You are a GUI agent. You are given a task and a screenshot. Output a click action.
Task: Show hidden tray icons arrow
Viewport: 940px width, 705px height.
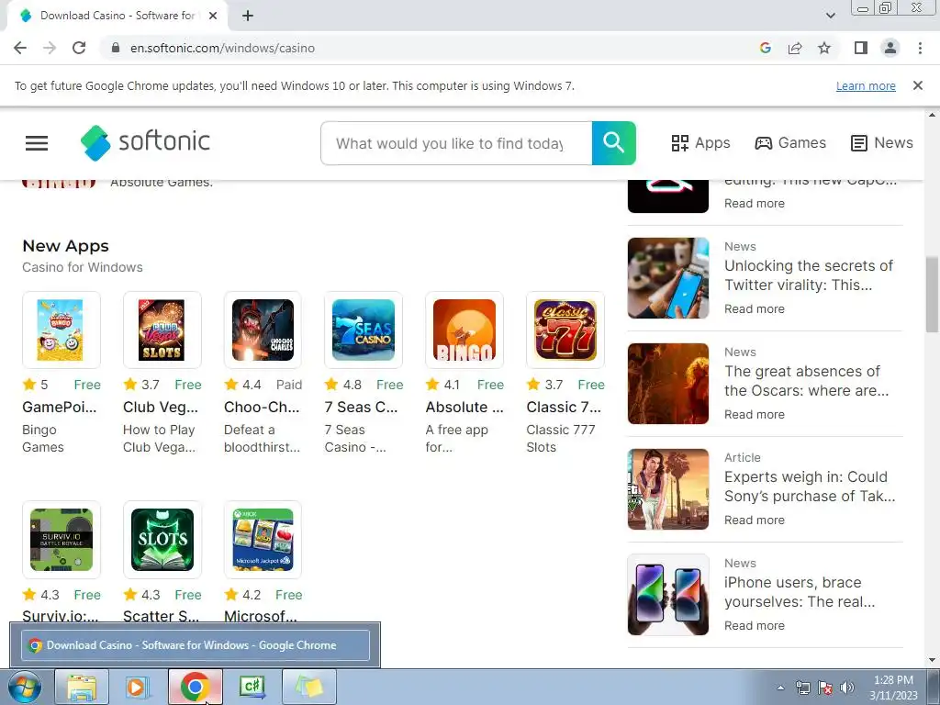pos(780,688)
